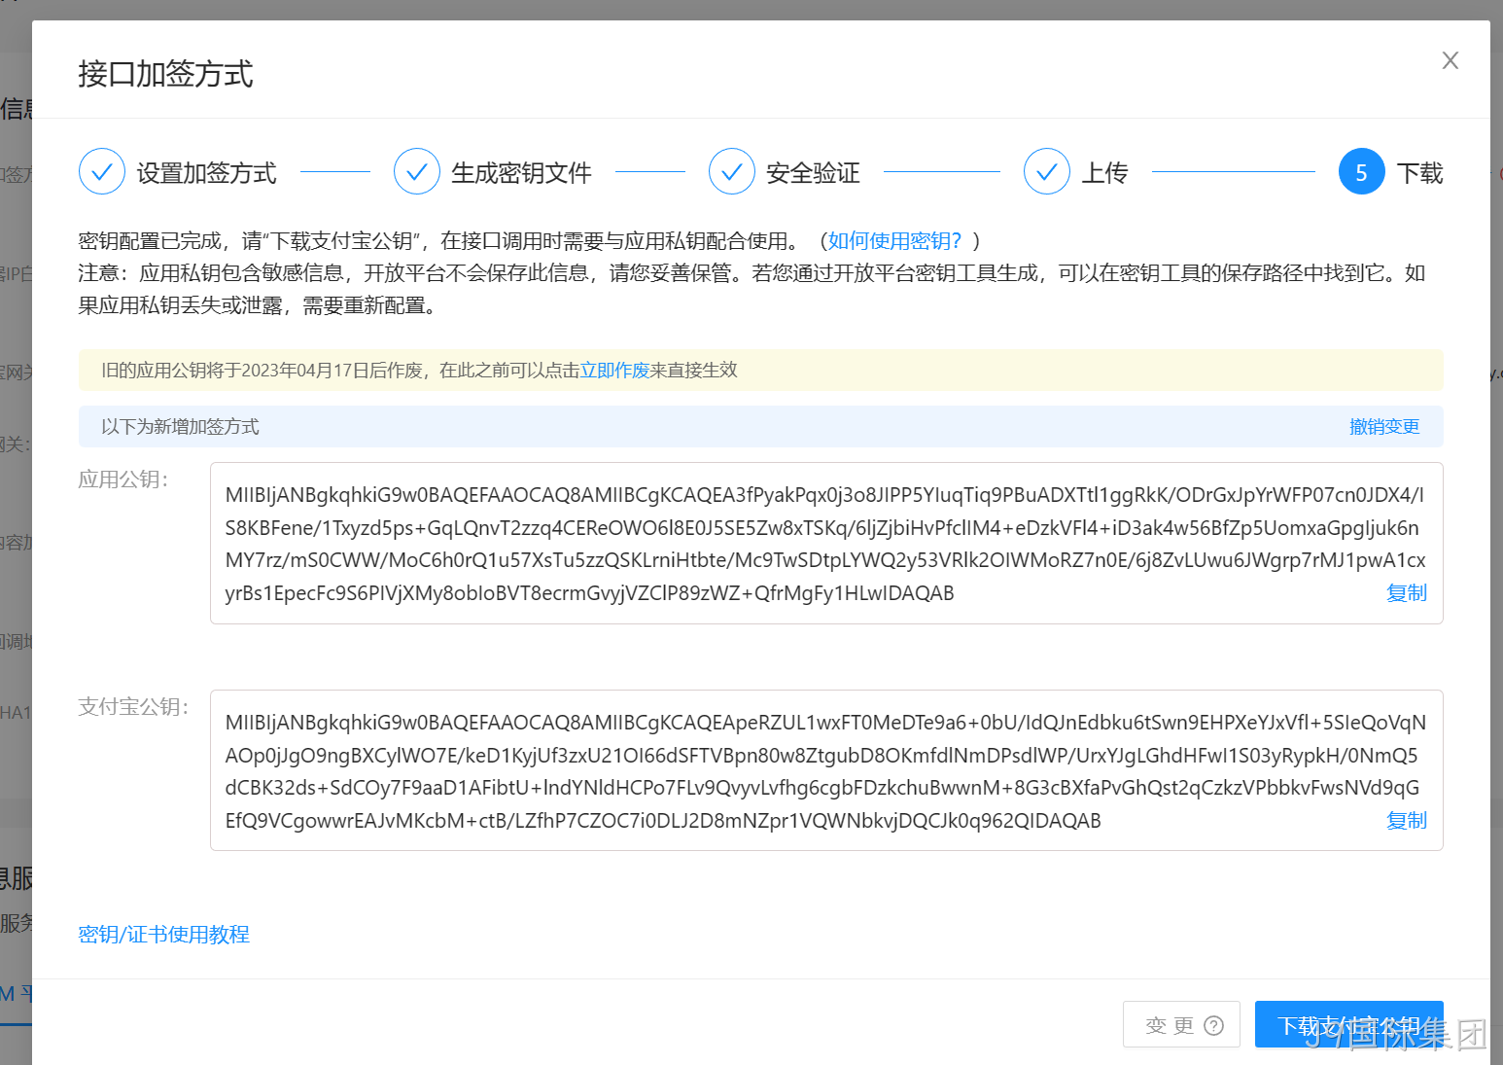Click the help icon in 变更 button
Image resolution: width=1503 pixels, height=1065 pixels.
(1213, 1025)
